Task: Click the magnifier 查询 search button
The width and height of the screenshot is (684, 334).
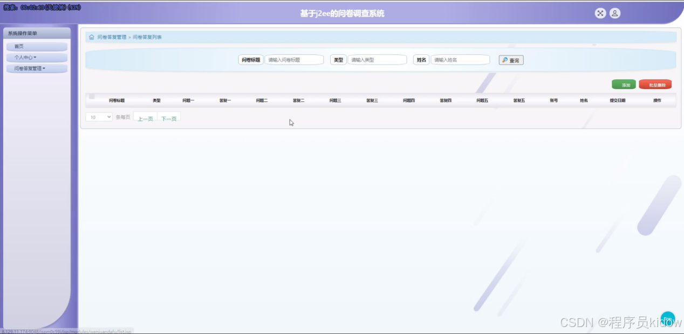Action: [x=511, y=60]
